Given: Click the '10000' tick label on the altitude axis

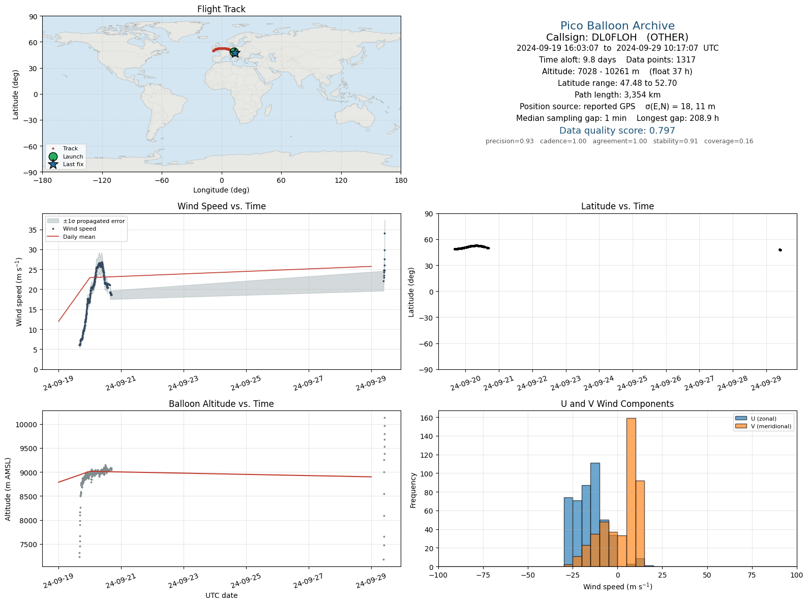Looking at the screenshot, I should (x=27, y=425).
